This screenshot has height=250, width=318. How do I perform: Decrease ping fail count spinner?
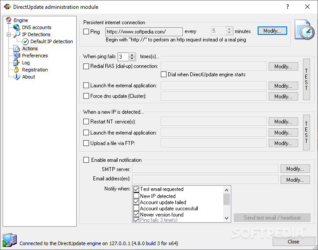click(132, 59)
